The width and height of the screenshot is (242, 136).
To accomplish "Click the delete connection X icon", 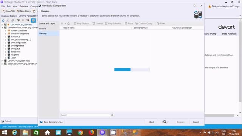I will click(8, 20).
